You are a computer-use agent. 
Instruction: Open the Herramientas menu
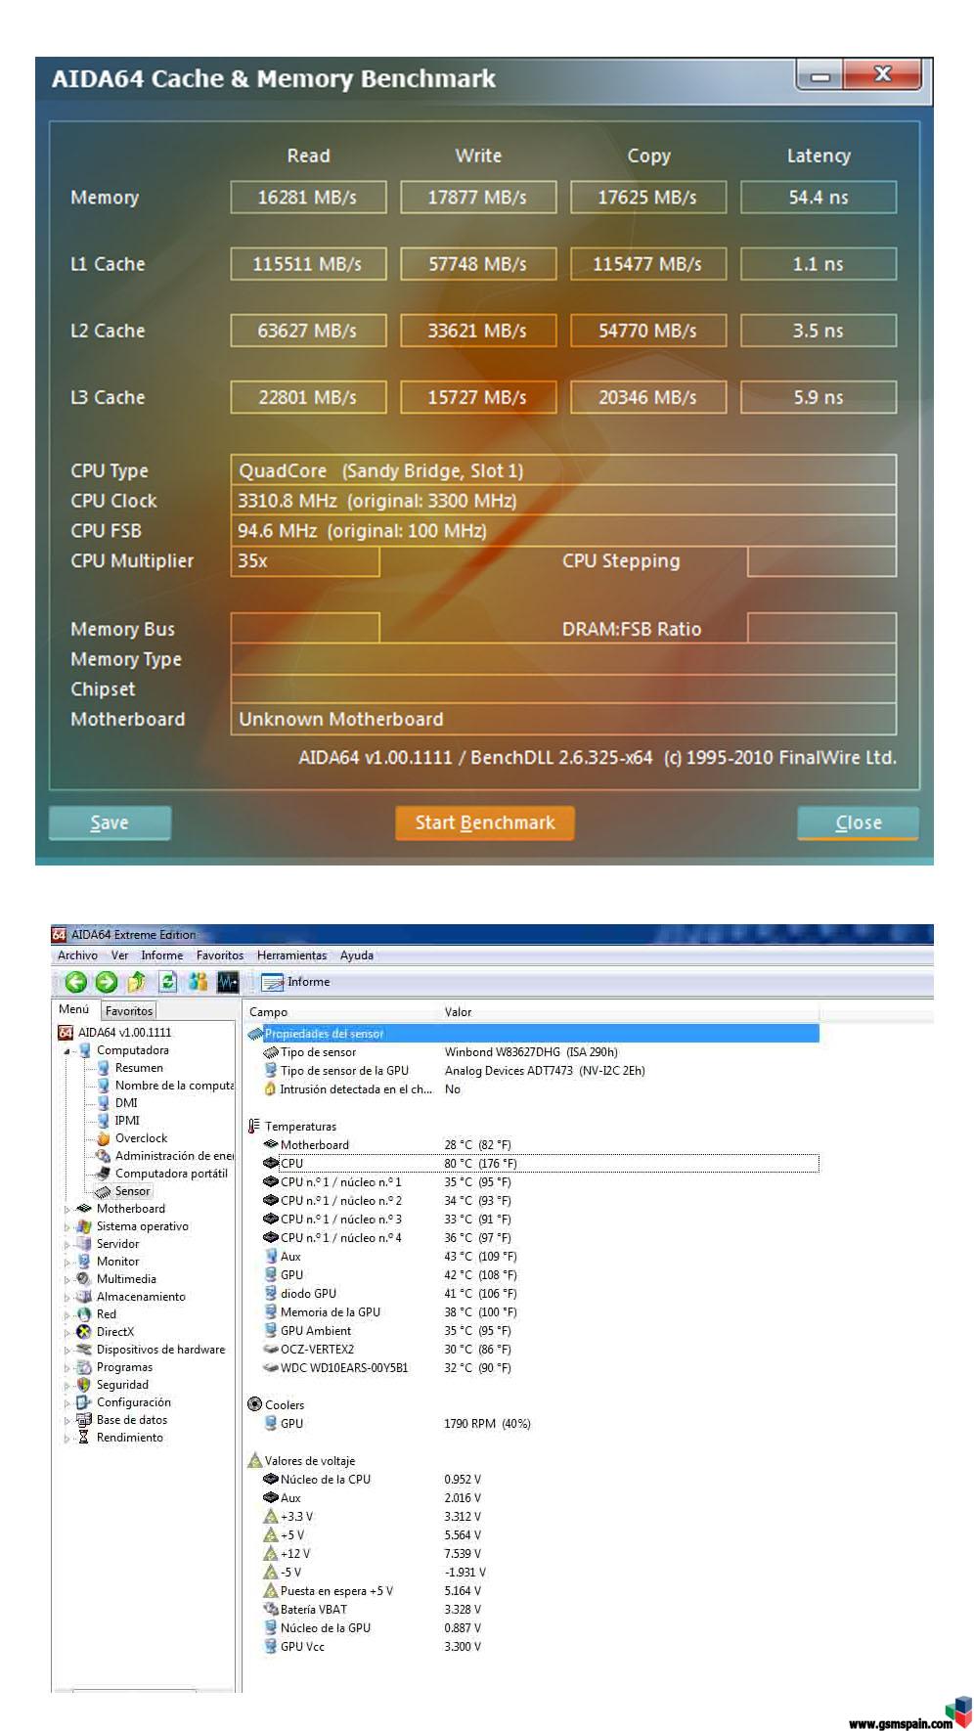click(x=291, y=955)
